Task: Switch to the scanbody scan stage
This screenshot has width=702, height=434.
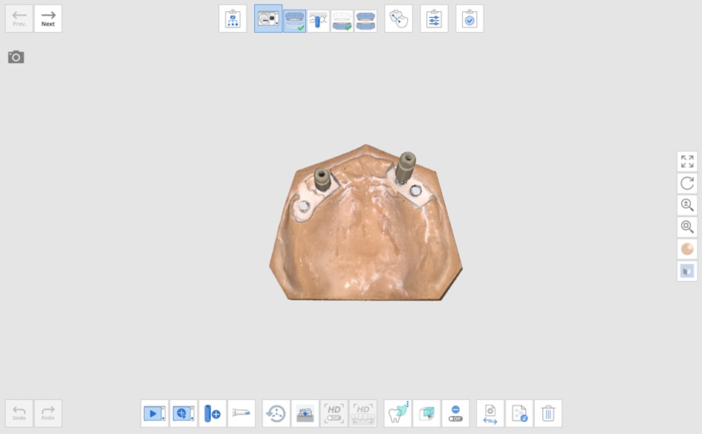Action: pyautogui.click(x=319, y=21)
